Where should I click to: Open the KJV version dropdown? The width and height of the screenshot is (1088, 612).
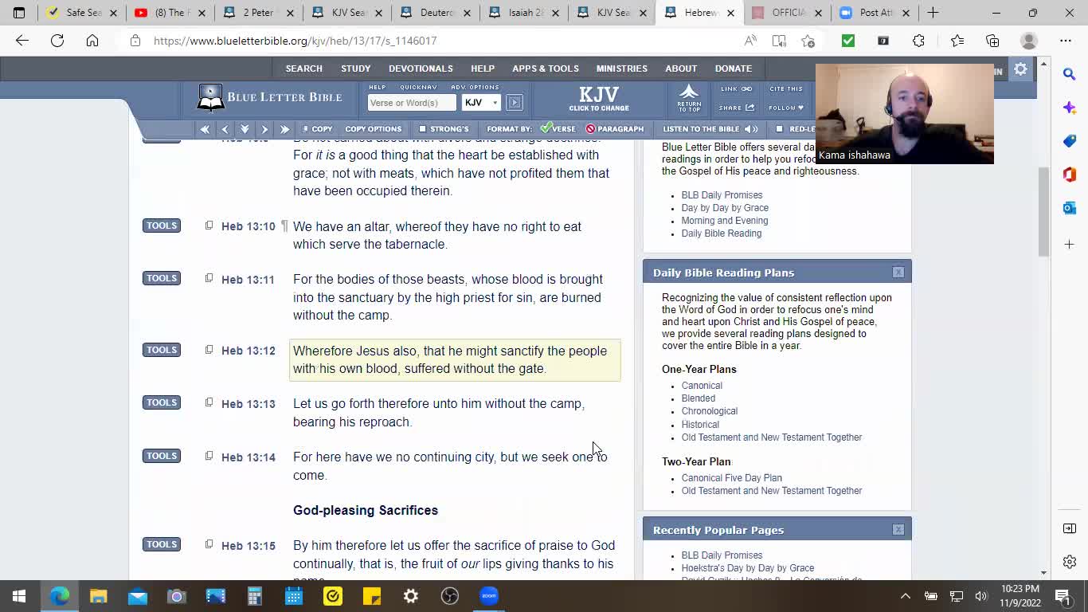point(481,103)
